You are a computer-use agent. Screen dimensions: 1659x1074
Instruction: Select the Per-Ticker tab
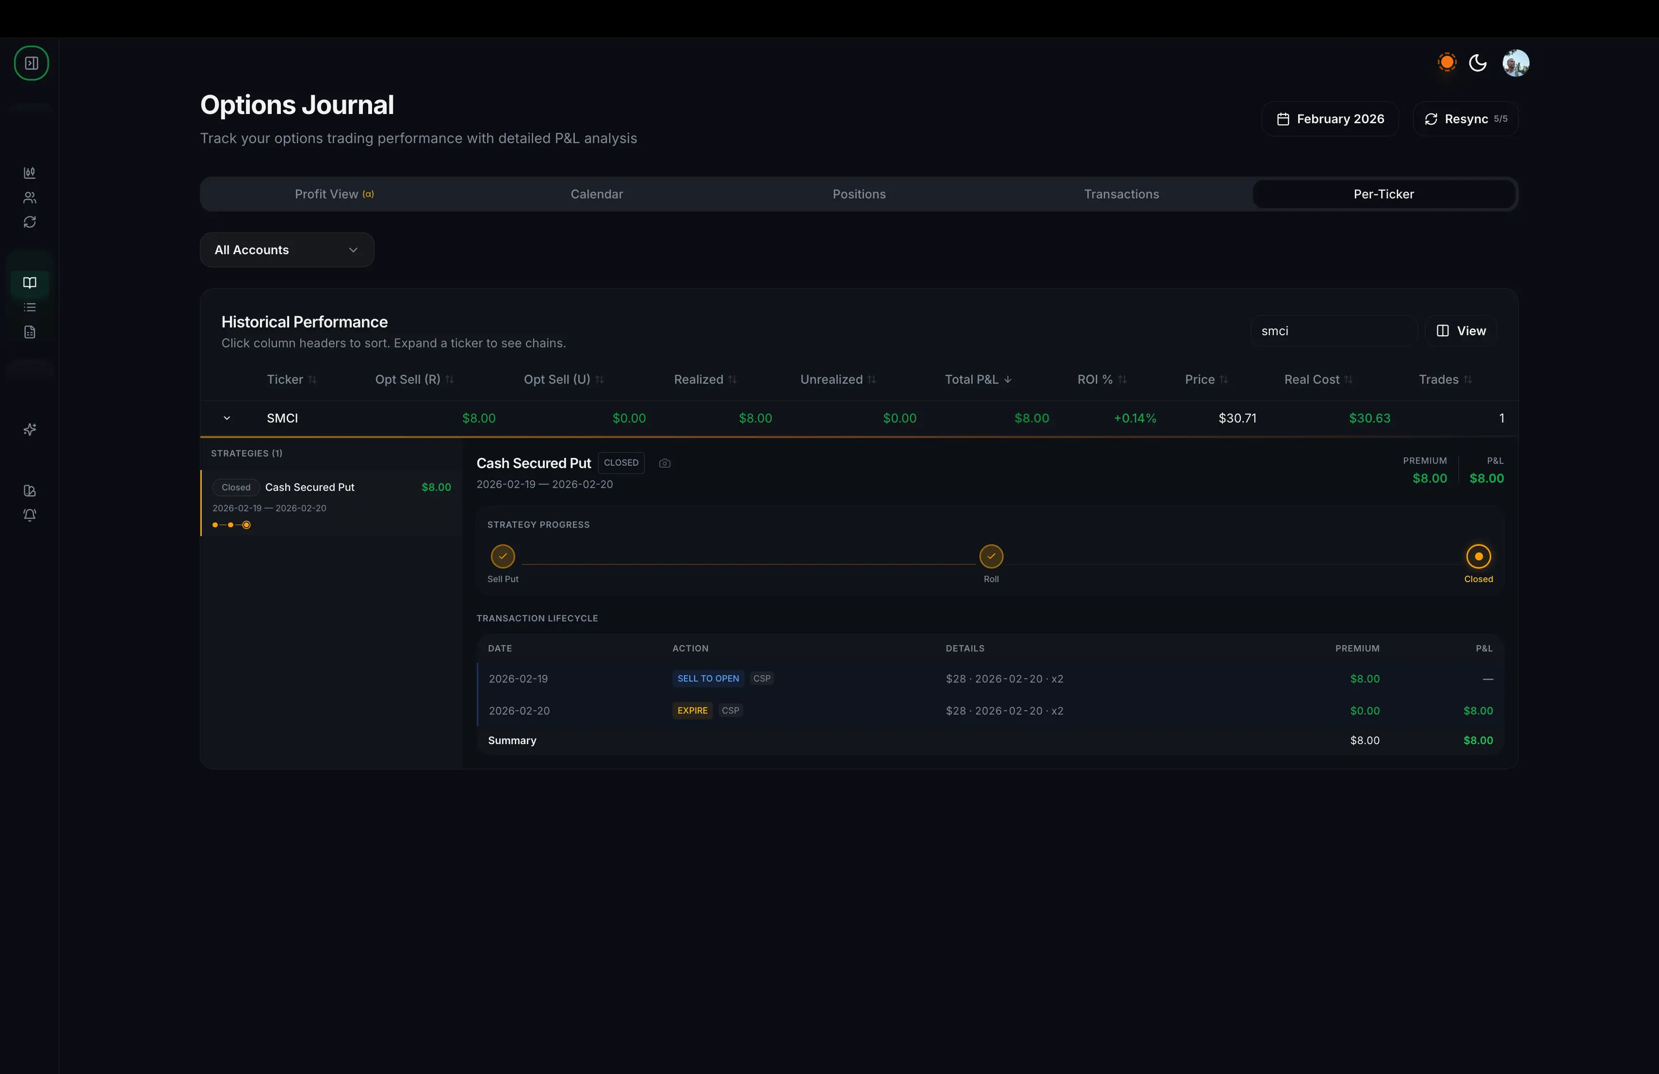point(1383,195)
